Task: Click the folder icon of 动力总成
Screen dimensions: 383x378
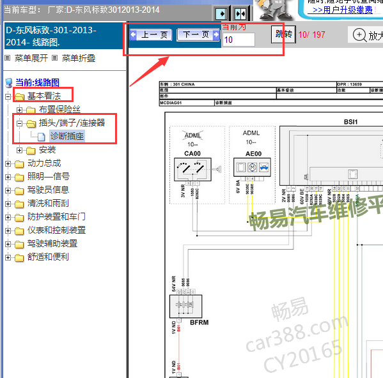Action: (x=19, y=164)
